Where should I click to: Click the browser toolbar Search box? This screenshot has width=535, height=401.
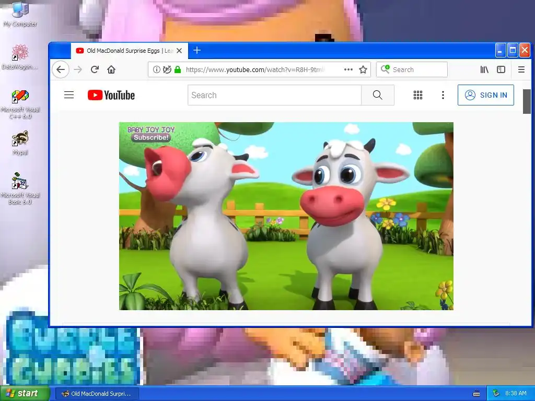point(412,69)
